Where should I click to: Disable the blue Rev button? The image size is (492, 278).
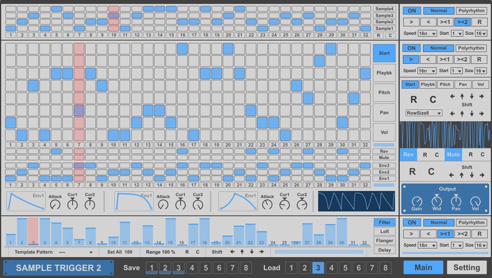point(408,154)
